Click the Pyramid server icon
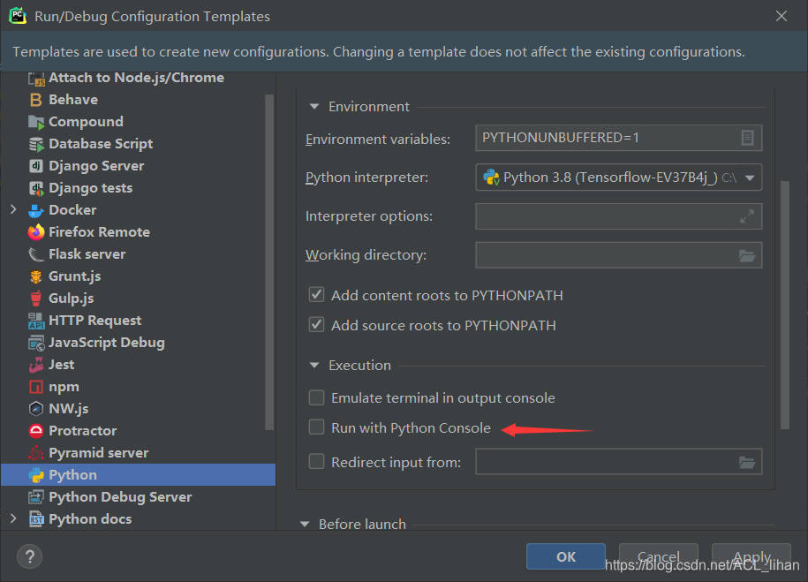The height and width of the screenshot is (582, 808). (x=36, y=453)
